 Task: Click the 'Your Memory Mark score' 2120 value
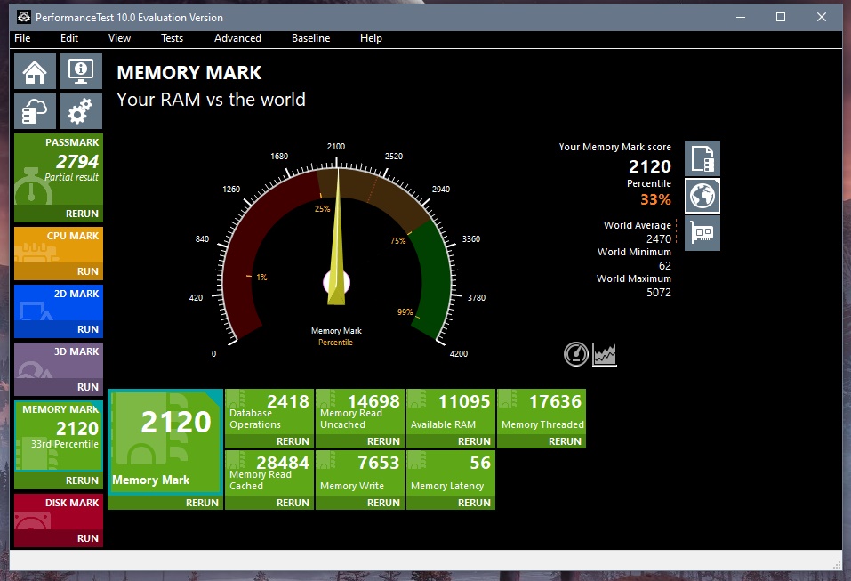[650, 166]
